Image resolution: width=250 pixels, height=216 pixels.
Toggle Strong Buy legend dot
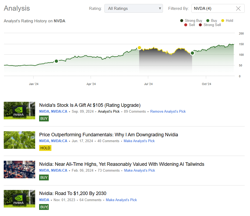tap(182, 21)
